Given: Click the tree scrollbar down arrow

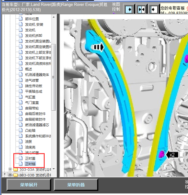Looking at the screenshot, I should [54, 169].
